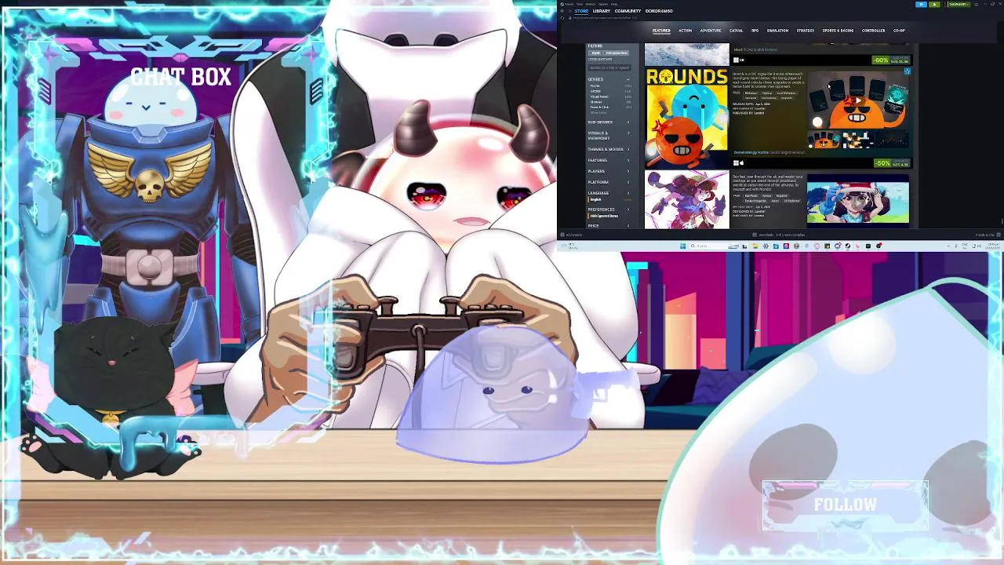Image resolution: width=1004 pixels, height=565 pixels.
Task: Toggle the Shooter genre filter
Action: coord(609,102)
